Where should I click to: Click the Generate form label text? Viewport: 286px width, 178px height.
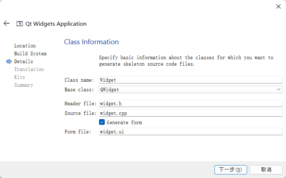tap(124, 122)
